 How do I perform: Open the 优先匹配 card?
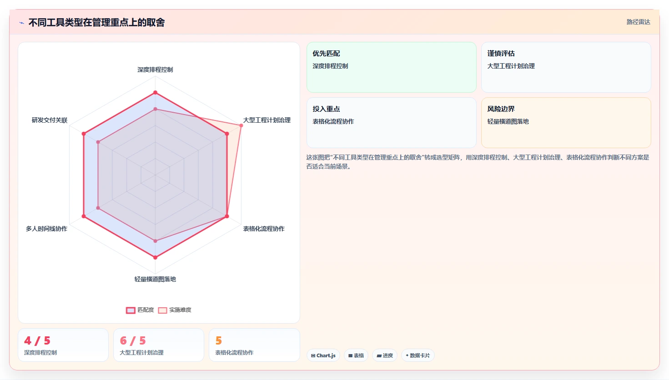click(x=392, y=67)
